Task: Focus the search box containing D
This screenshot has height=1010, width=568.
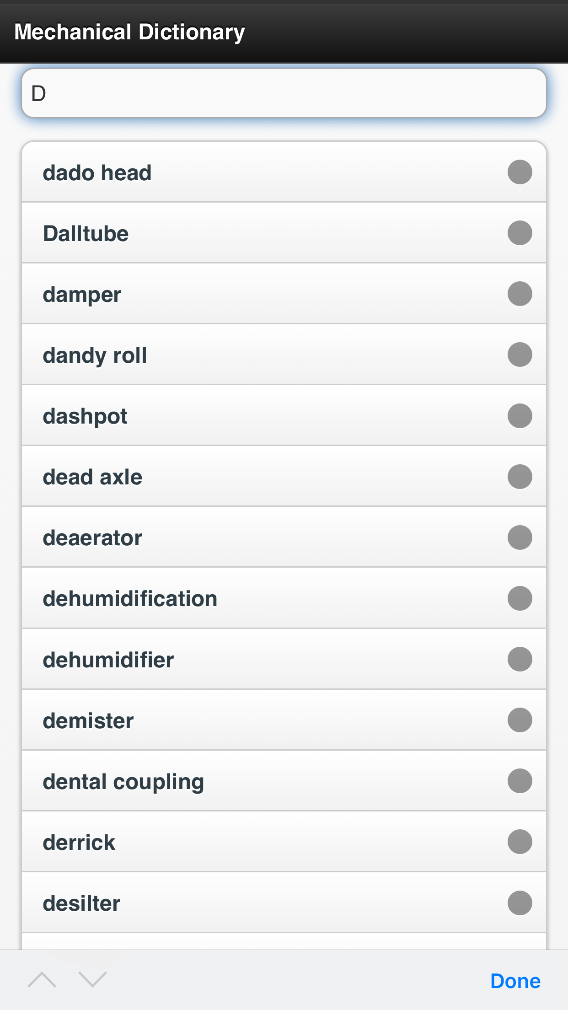Action: tap(284, 94)
